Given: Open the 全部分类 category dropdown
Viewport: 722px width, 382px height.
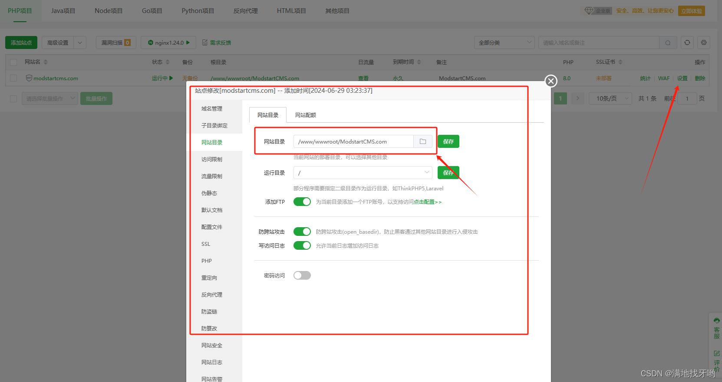Looking at the screenshot, I should point(504,42).
